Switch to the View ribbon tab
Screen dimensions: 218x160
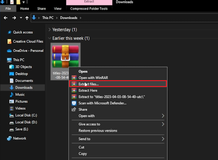click(x=58, y=9)
